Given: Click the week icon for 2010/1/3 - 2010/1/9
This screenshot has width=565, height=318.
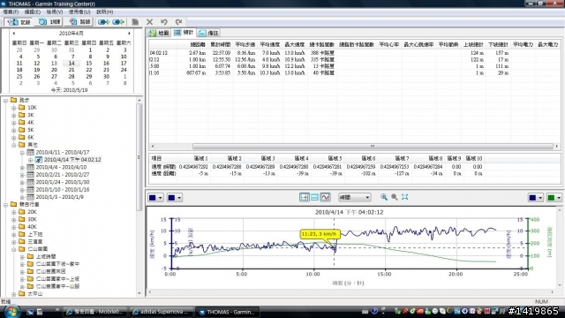Looking at the screenshot, I should pos(31,197).
